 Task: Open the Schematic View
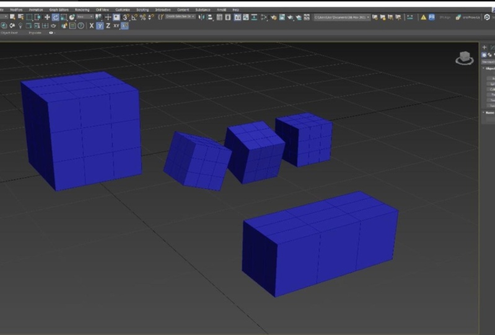tap(254, 17)
